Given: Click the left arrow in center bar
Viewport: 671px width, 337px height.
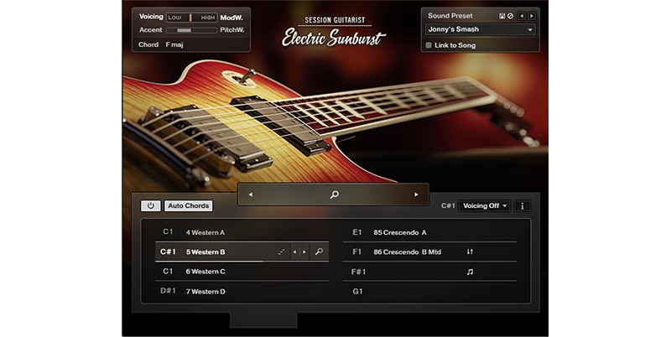Looking at the screenshot, I should pyautogui.click(x=250, y=194).
